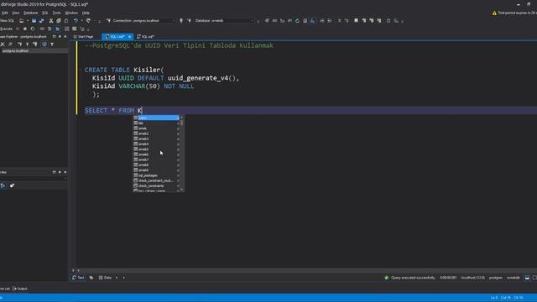Click the trial period warning notice
The width and height of the screenshot is (537, 302).
coord(514,13)
